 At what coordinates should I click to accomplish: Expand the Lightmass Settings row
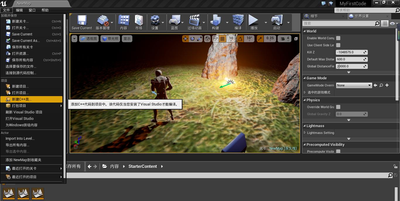pos(305,133)
